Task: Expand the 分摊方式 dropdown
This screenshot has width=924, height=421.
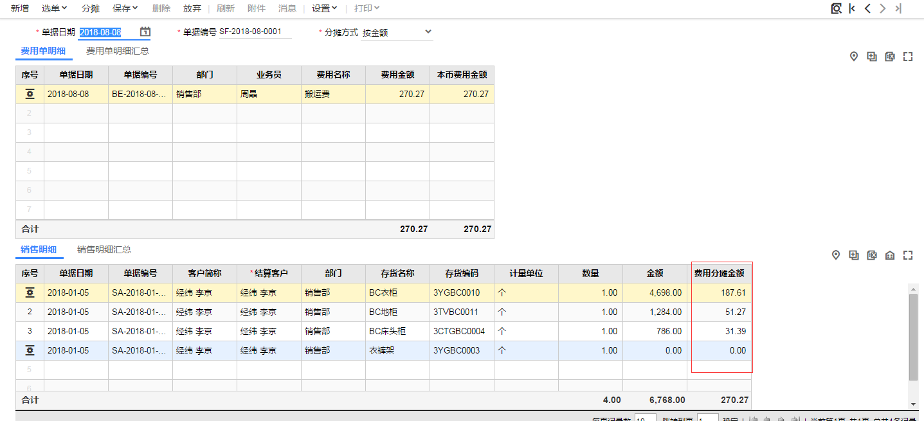Action: [x=428, y=31]
